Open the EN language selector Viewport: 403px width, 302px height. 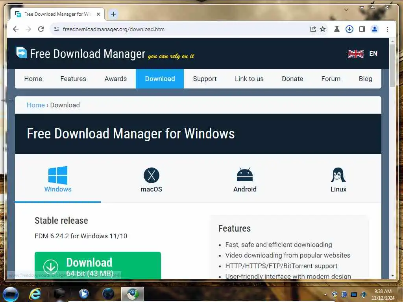(x=373, y=53)
